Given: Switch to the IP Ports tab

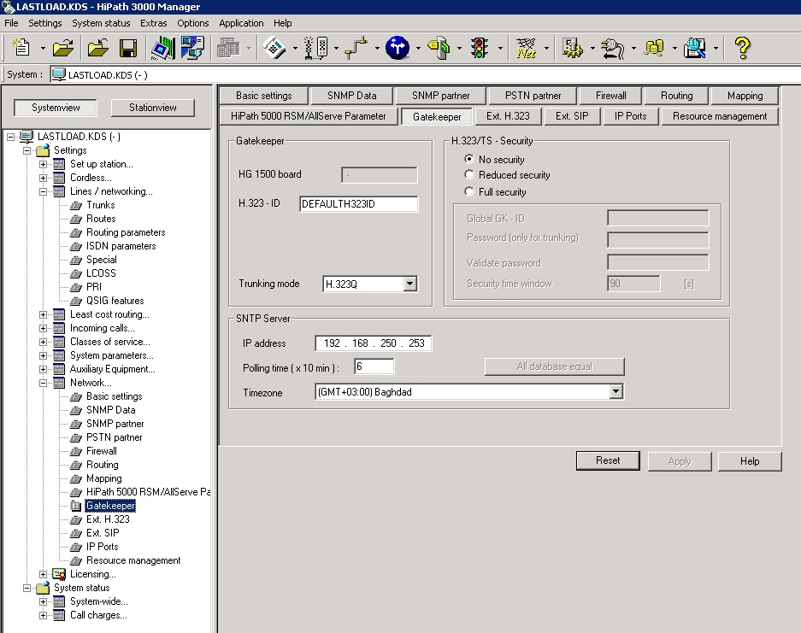Looking at the screenshot, I should coord(630,116).
